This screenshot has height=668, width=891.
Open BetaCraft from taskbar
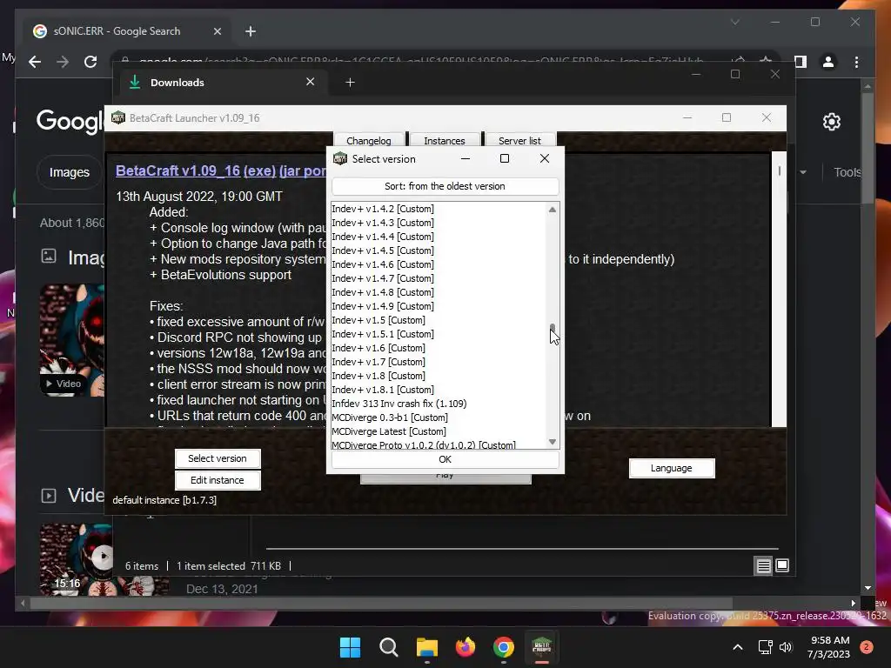pos(541,647)
